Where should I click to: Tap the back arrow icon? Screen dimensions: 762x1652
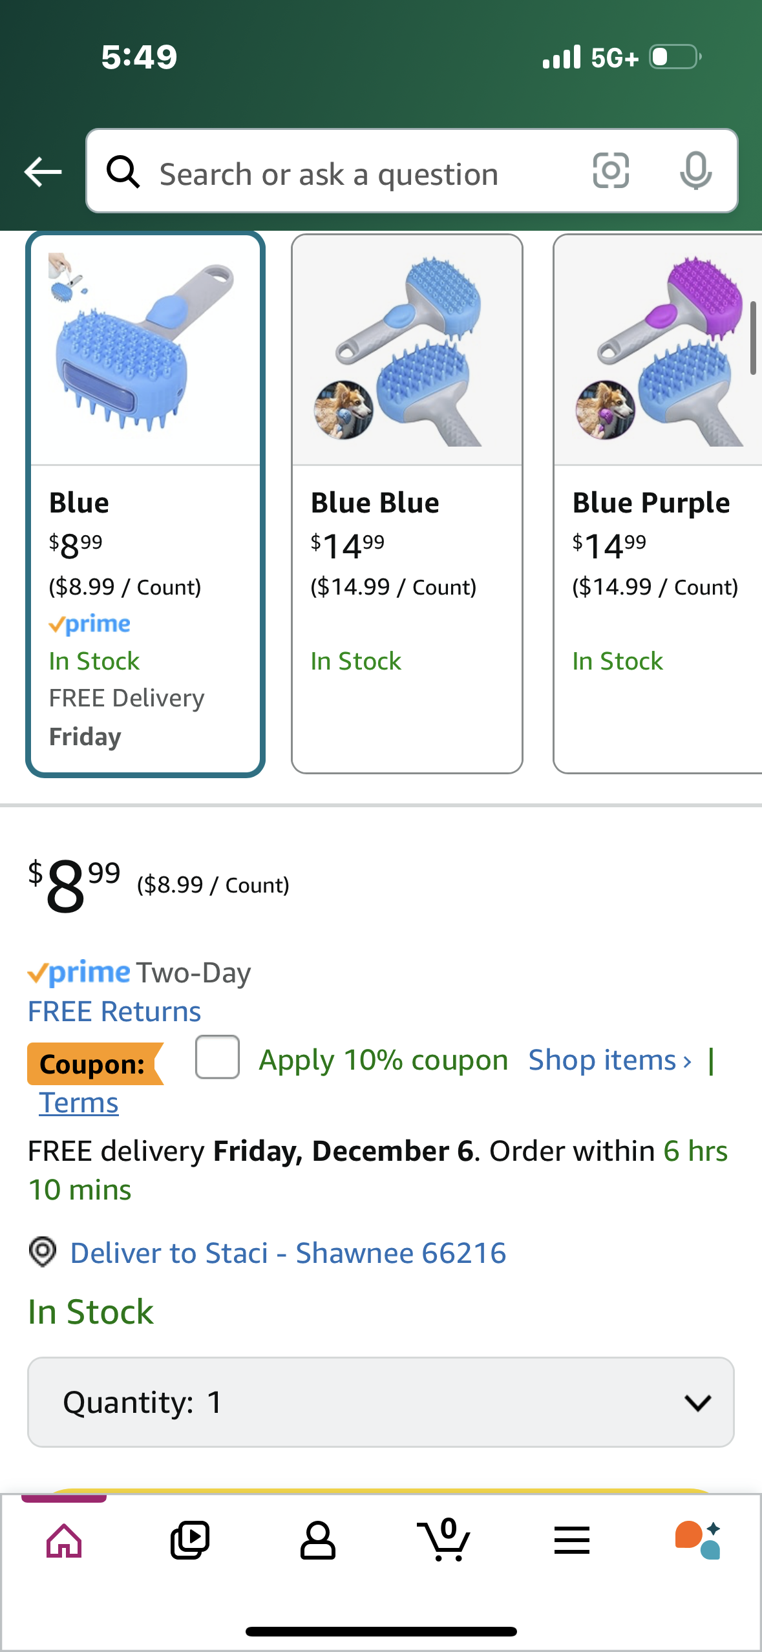click(x=43, y=172)
